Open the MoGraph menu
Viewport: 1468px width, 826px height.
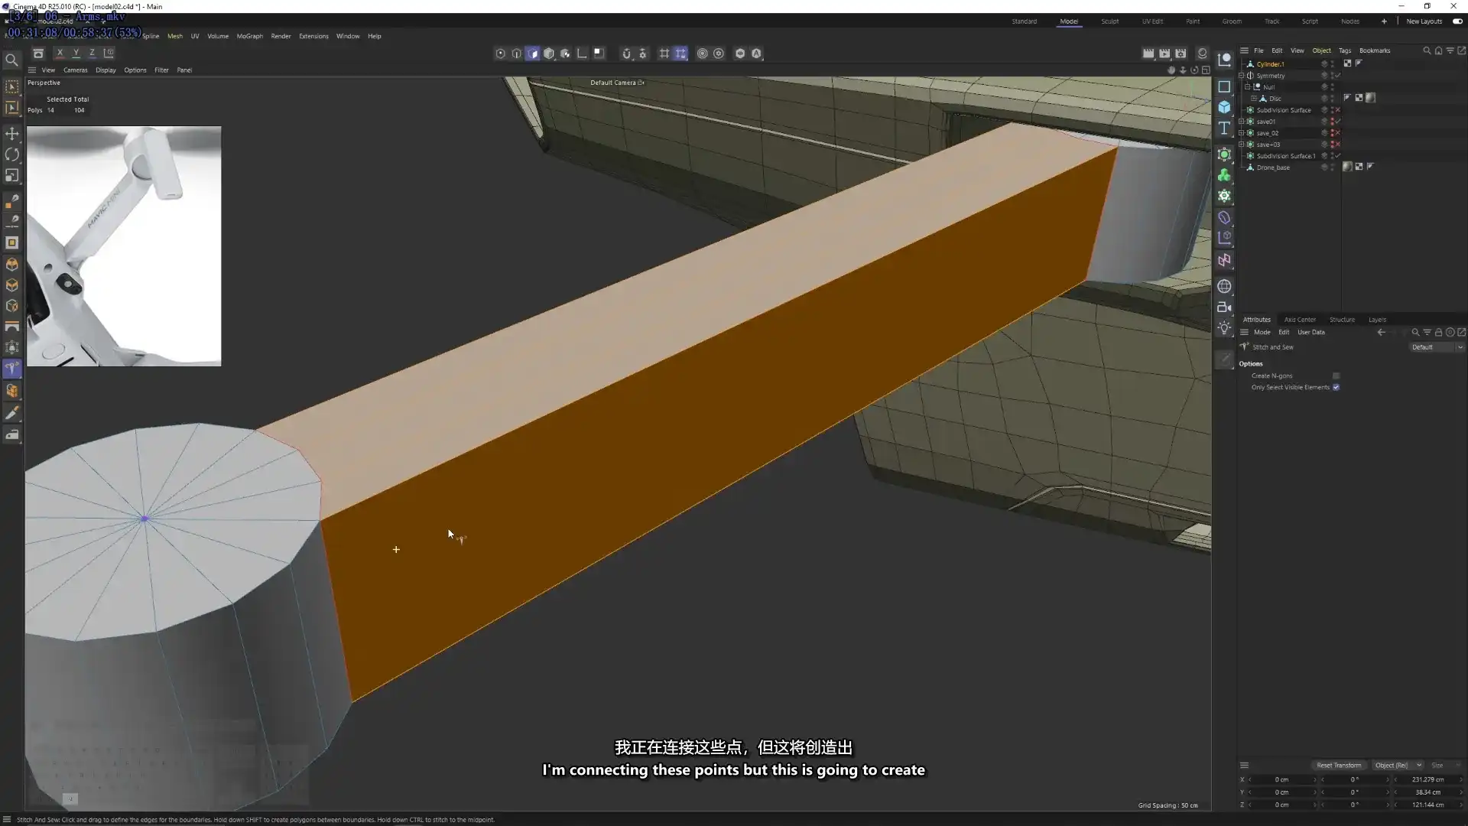[x=250, y=36]
